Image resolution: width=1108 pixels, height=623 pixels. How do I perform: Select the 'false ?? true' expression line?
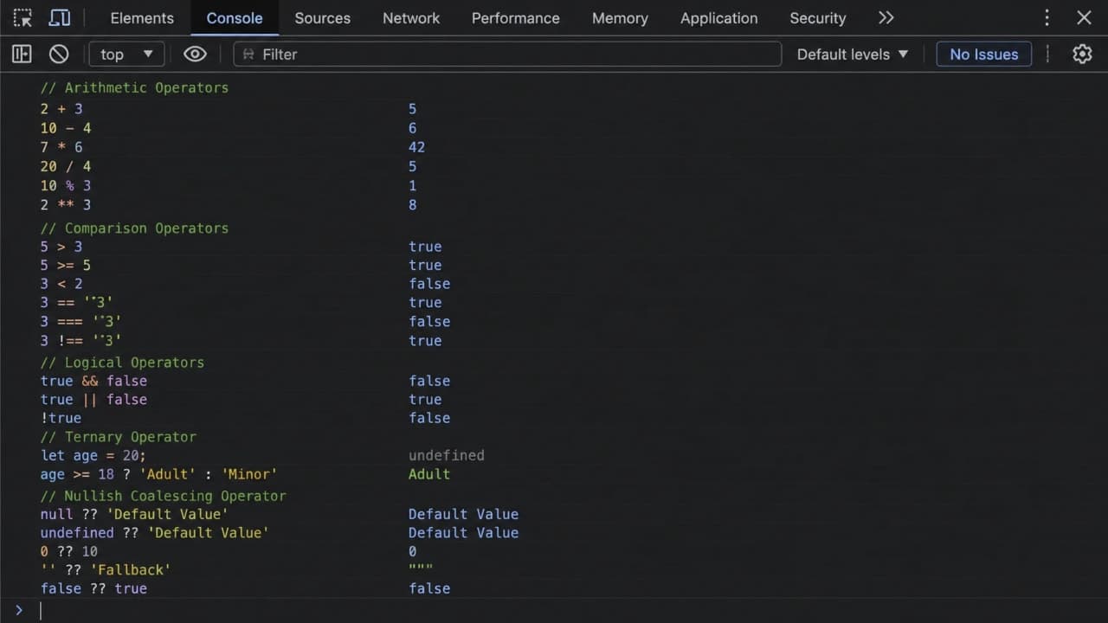[x=93, y=588]
